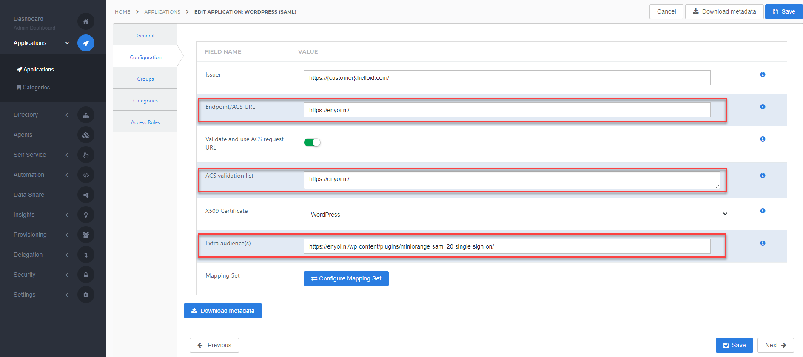The image size is (803, 357).
Task: Click the Applications rocket icon
Action: [86, 43]
